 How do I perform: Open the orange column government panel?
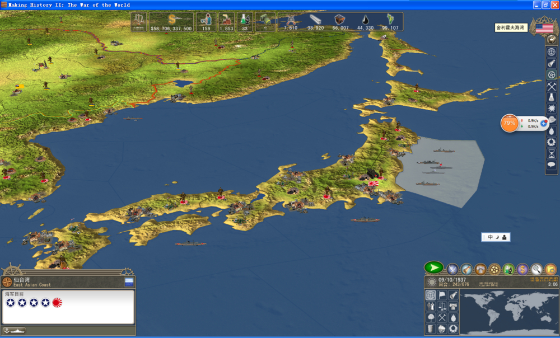[480, 269]
